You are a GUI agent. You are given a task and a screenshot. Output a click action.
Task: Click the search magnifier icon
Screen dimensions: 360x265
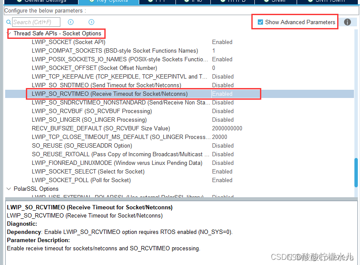(x=9, y=22)
